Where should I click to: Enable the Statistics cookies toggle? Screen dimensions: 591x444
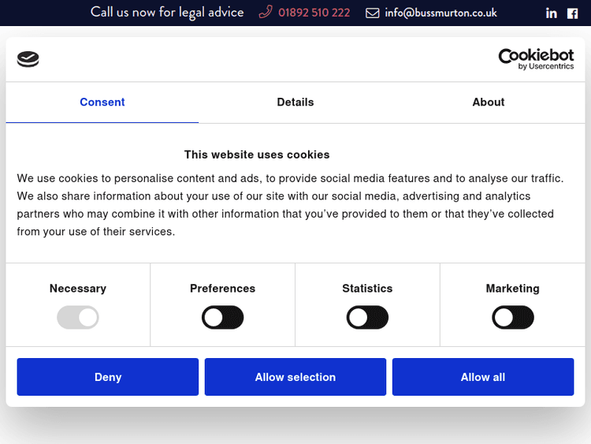click(x=367, y=318)
